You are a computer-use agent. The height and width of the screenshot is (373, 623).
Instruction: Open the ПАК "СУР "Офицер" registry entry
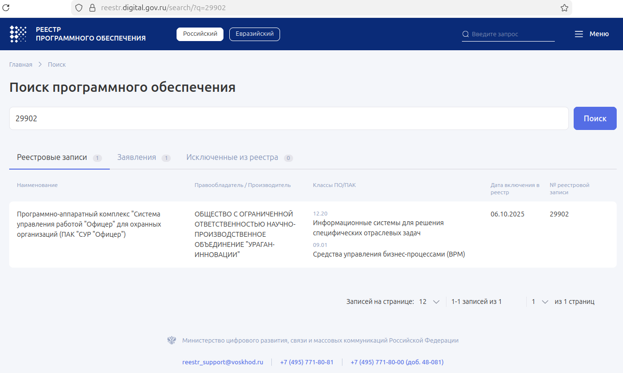89,224
